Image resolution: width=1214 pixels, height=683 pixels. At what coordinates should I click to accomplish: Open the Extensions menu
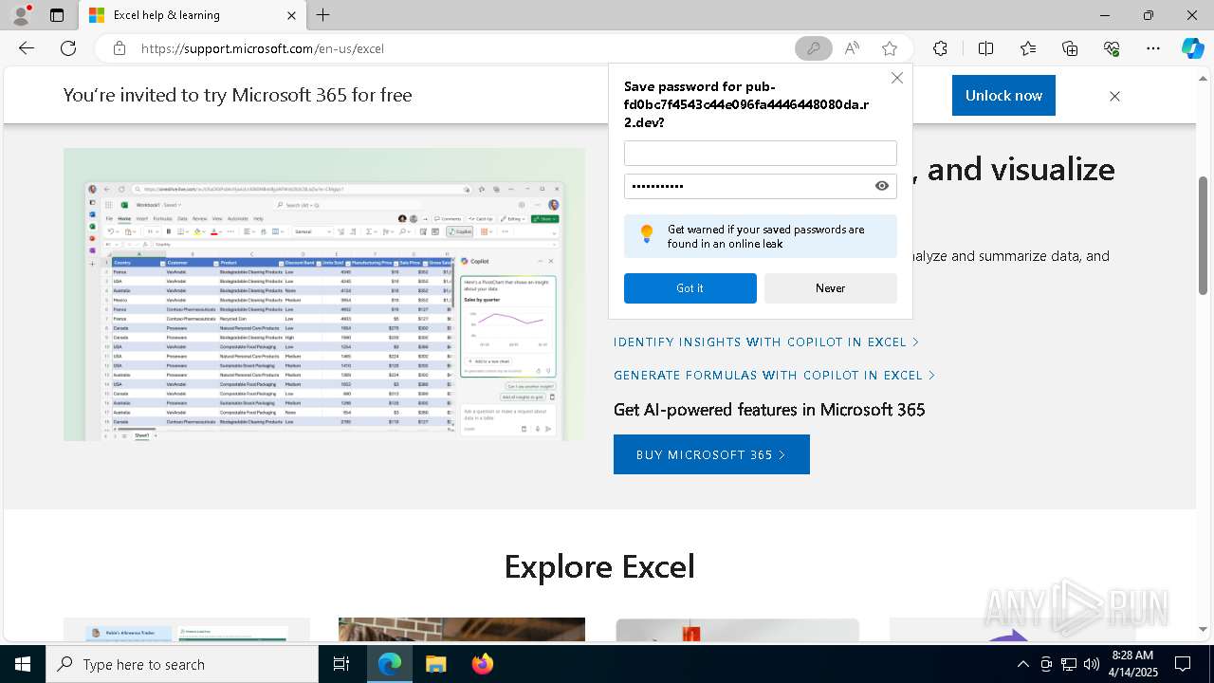[940, 48]
